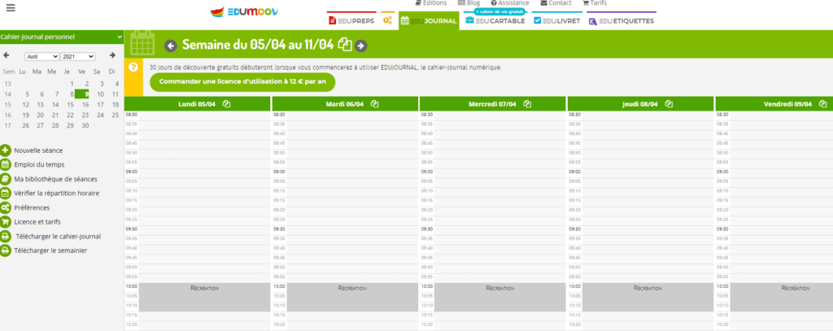Click Commander une licence d'utilisation button
This screenshot has height=331, width=833.
pyautogui.click(x=242, y=82)
